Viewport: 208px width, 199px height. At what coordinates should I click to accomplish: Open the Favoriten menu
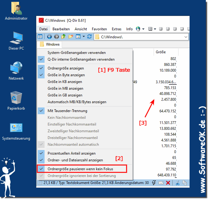[99, 29]
